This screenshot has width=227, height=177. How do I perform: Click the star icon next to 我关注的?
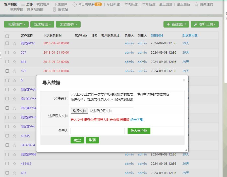click(x=196, y=4)
